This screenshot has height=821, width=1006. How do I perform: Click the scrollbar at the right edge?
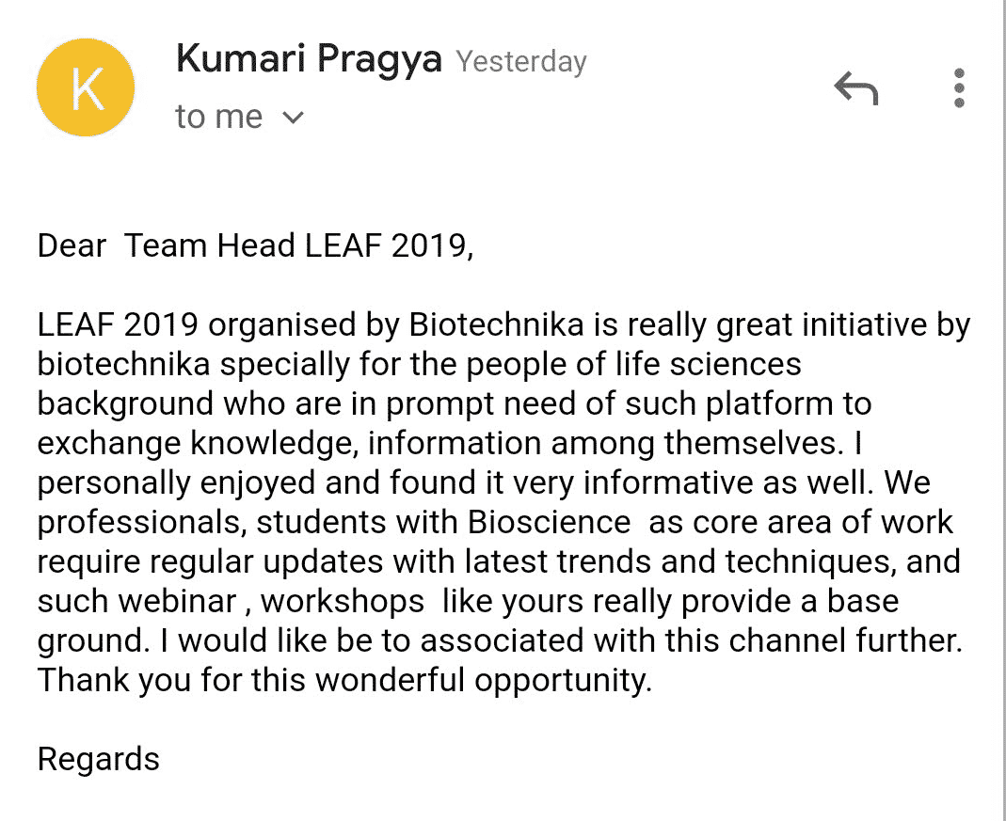pos(1003,410)
